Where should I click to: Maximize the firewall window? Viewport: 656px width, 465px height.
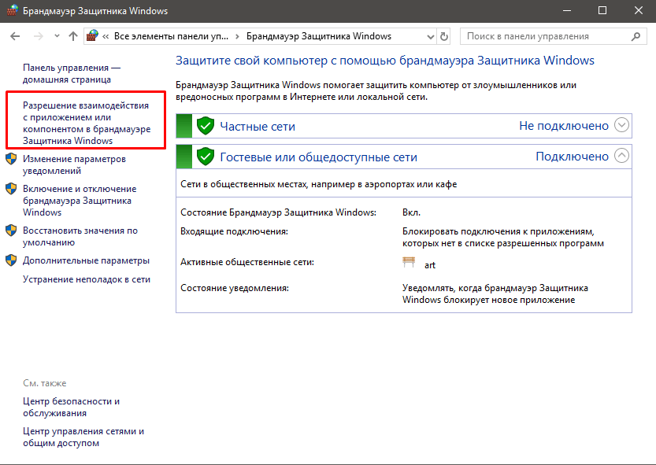coord(602,10)
